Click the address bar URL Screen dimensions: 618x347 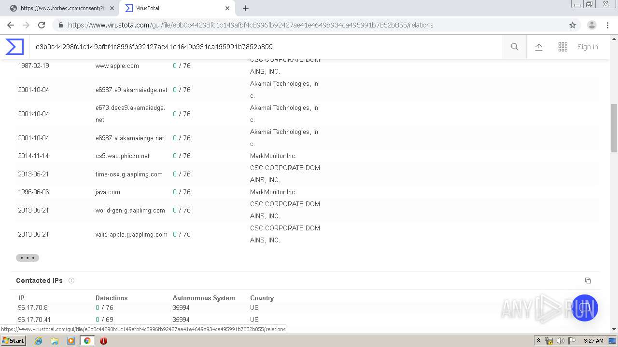[x=251, y=25]
